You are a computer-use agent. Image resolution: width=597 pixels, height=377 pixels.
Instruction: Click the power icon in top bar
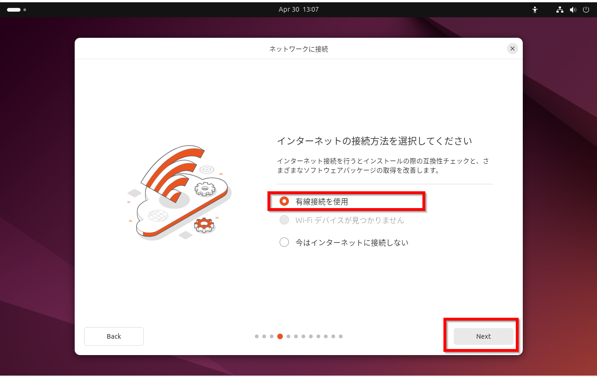tap(586, 9)
